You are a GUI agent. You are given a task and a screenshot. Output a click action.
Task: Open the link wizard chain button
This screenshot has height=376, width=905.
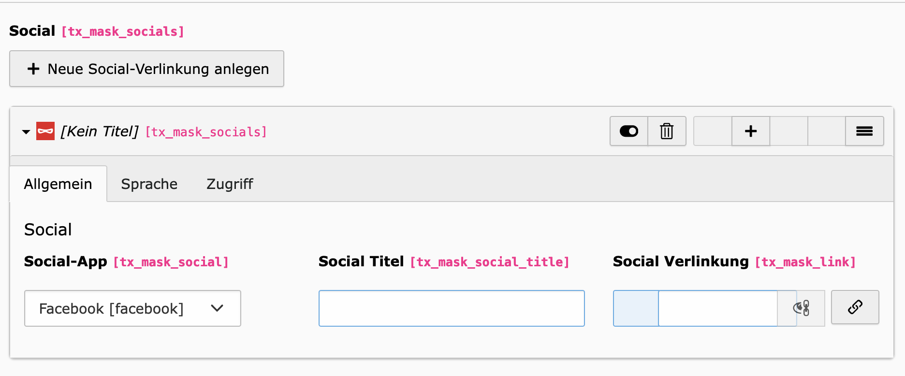[x=855, y=307]
